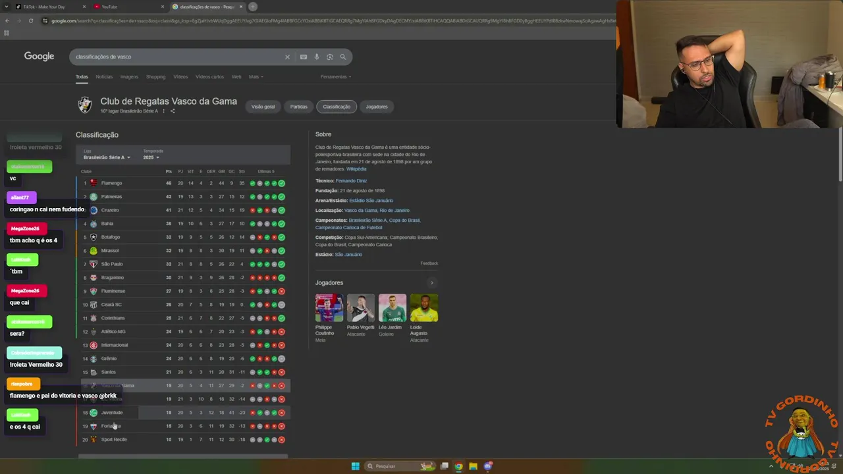The width and height of the screenshot is (843, 474).
Task: Select the Classificação chip
Action: click(x=337, y=107)
